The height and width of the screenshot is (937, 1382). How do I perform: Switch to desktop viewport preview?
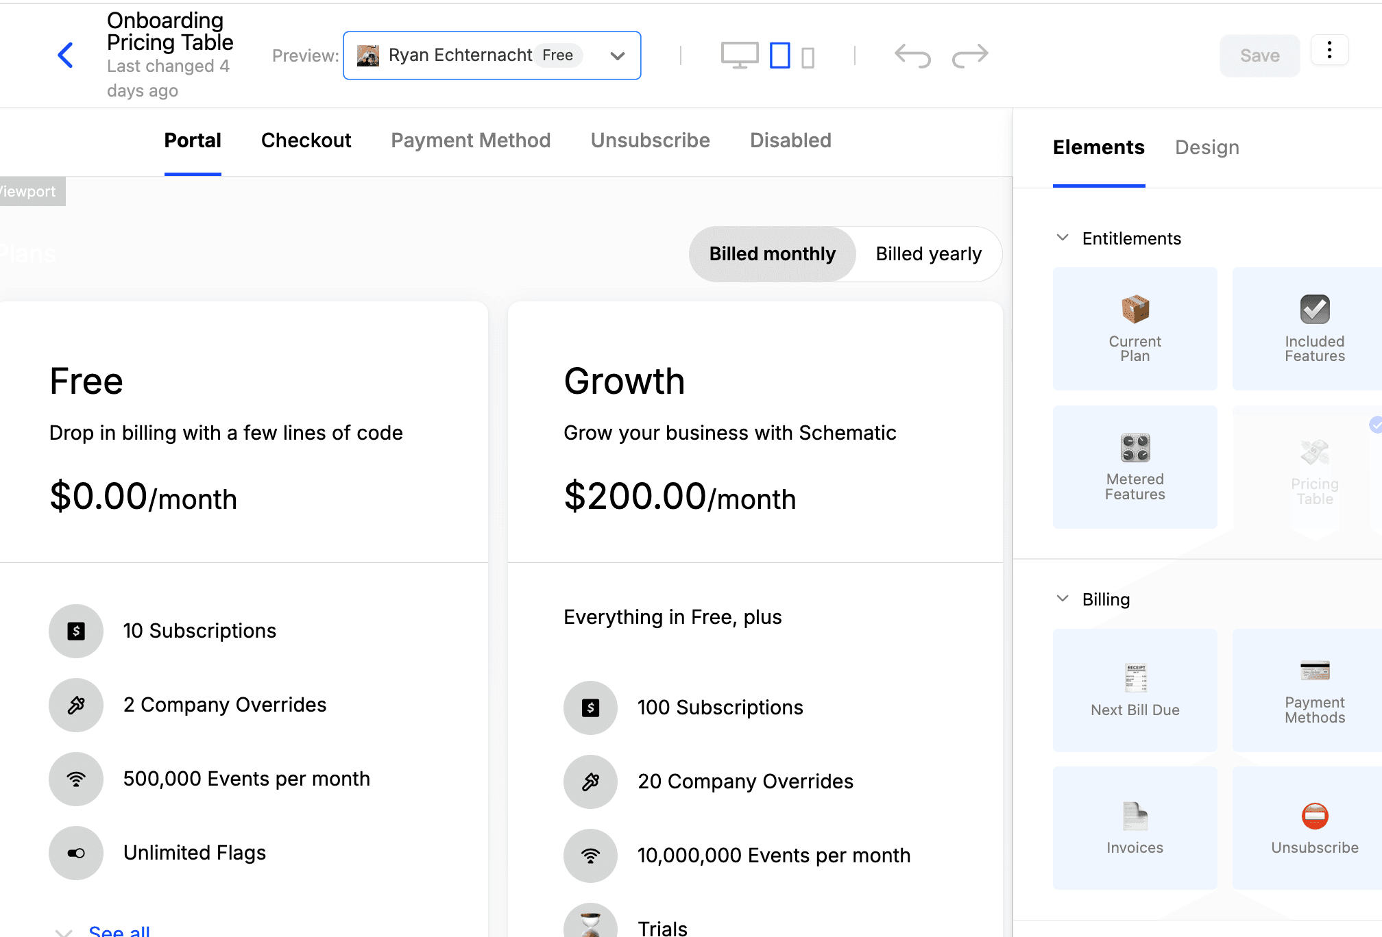[x=739, y=55]
